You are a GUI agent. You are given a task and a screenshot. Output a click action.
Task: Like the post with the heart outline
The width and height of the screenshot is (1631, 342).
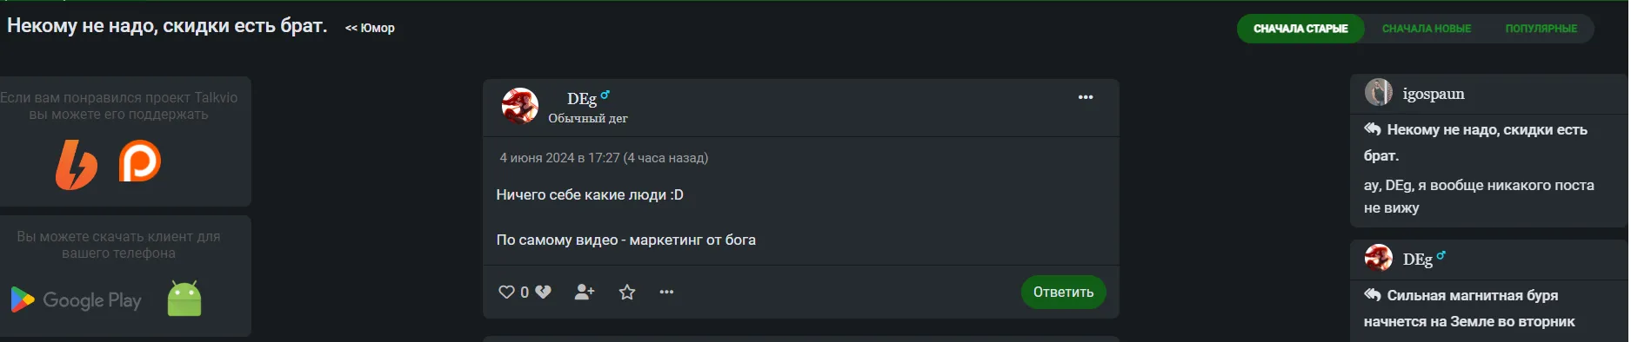(506, 292)
